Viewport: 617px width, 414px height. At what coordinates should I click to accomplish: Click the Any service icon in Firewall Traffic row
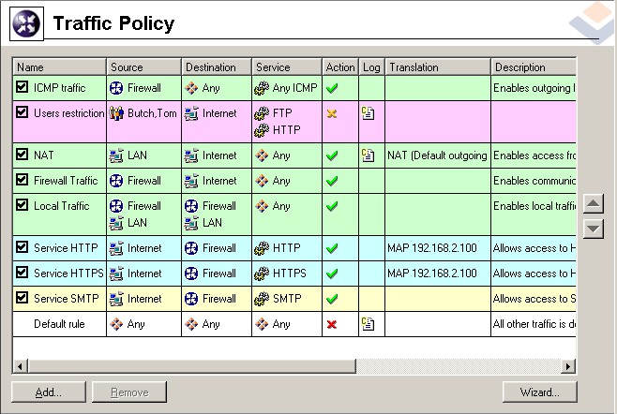point(262,181)
